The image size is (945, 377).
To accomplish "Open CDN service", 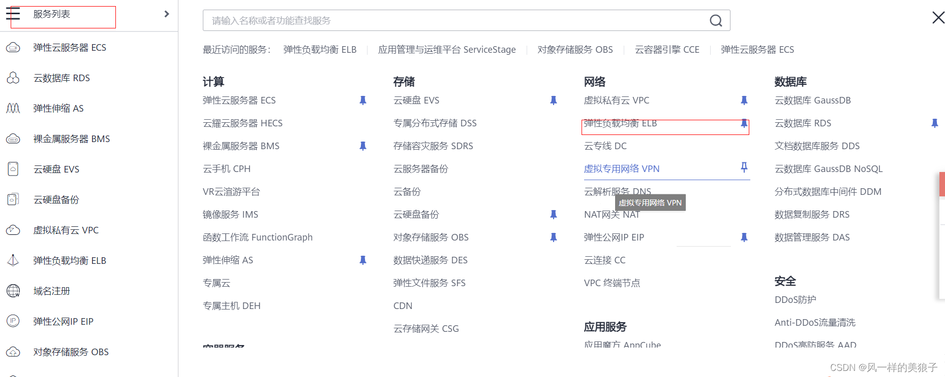I will pos(403,306).
